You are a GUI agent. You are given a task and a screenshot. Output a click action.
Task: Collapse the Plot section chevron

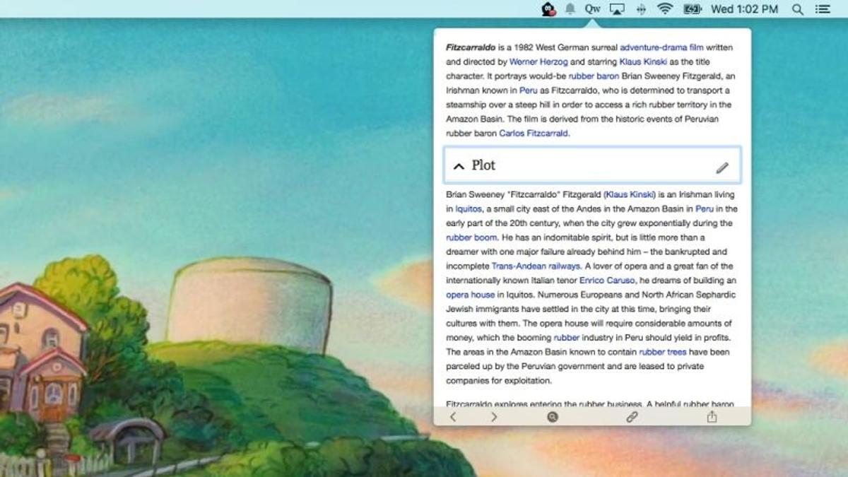[x=459, y=166]
